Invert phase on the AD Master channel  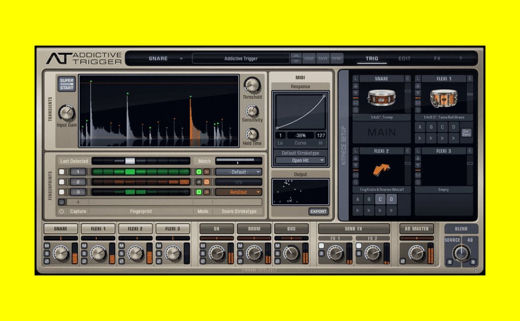(x=403, y=261)
